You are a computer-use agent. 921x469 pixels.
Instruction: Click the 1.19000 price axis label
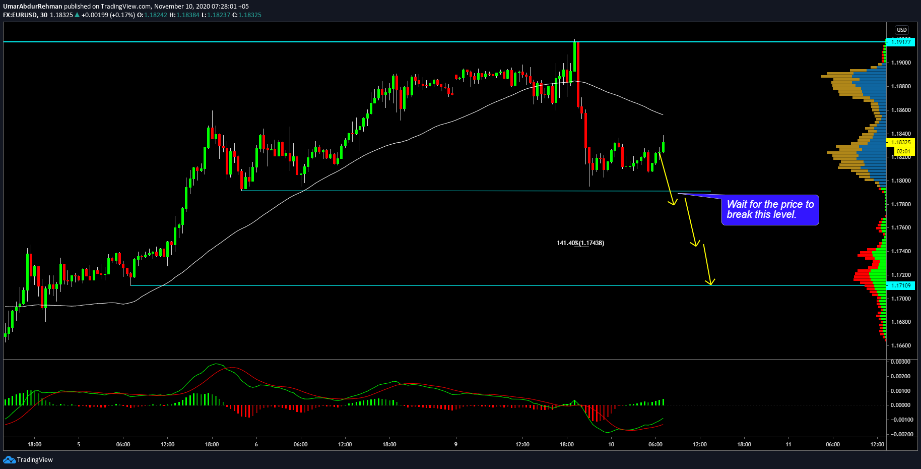[x=901, y=63]
